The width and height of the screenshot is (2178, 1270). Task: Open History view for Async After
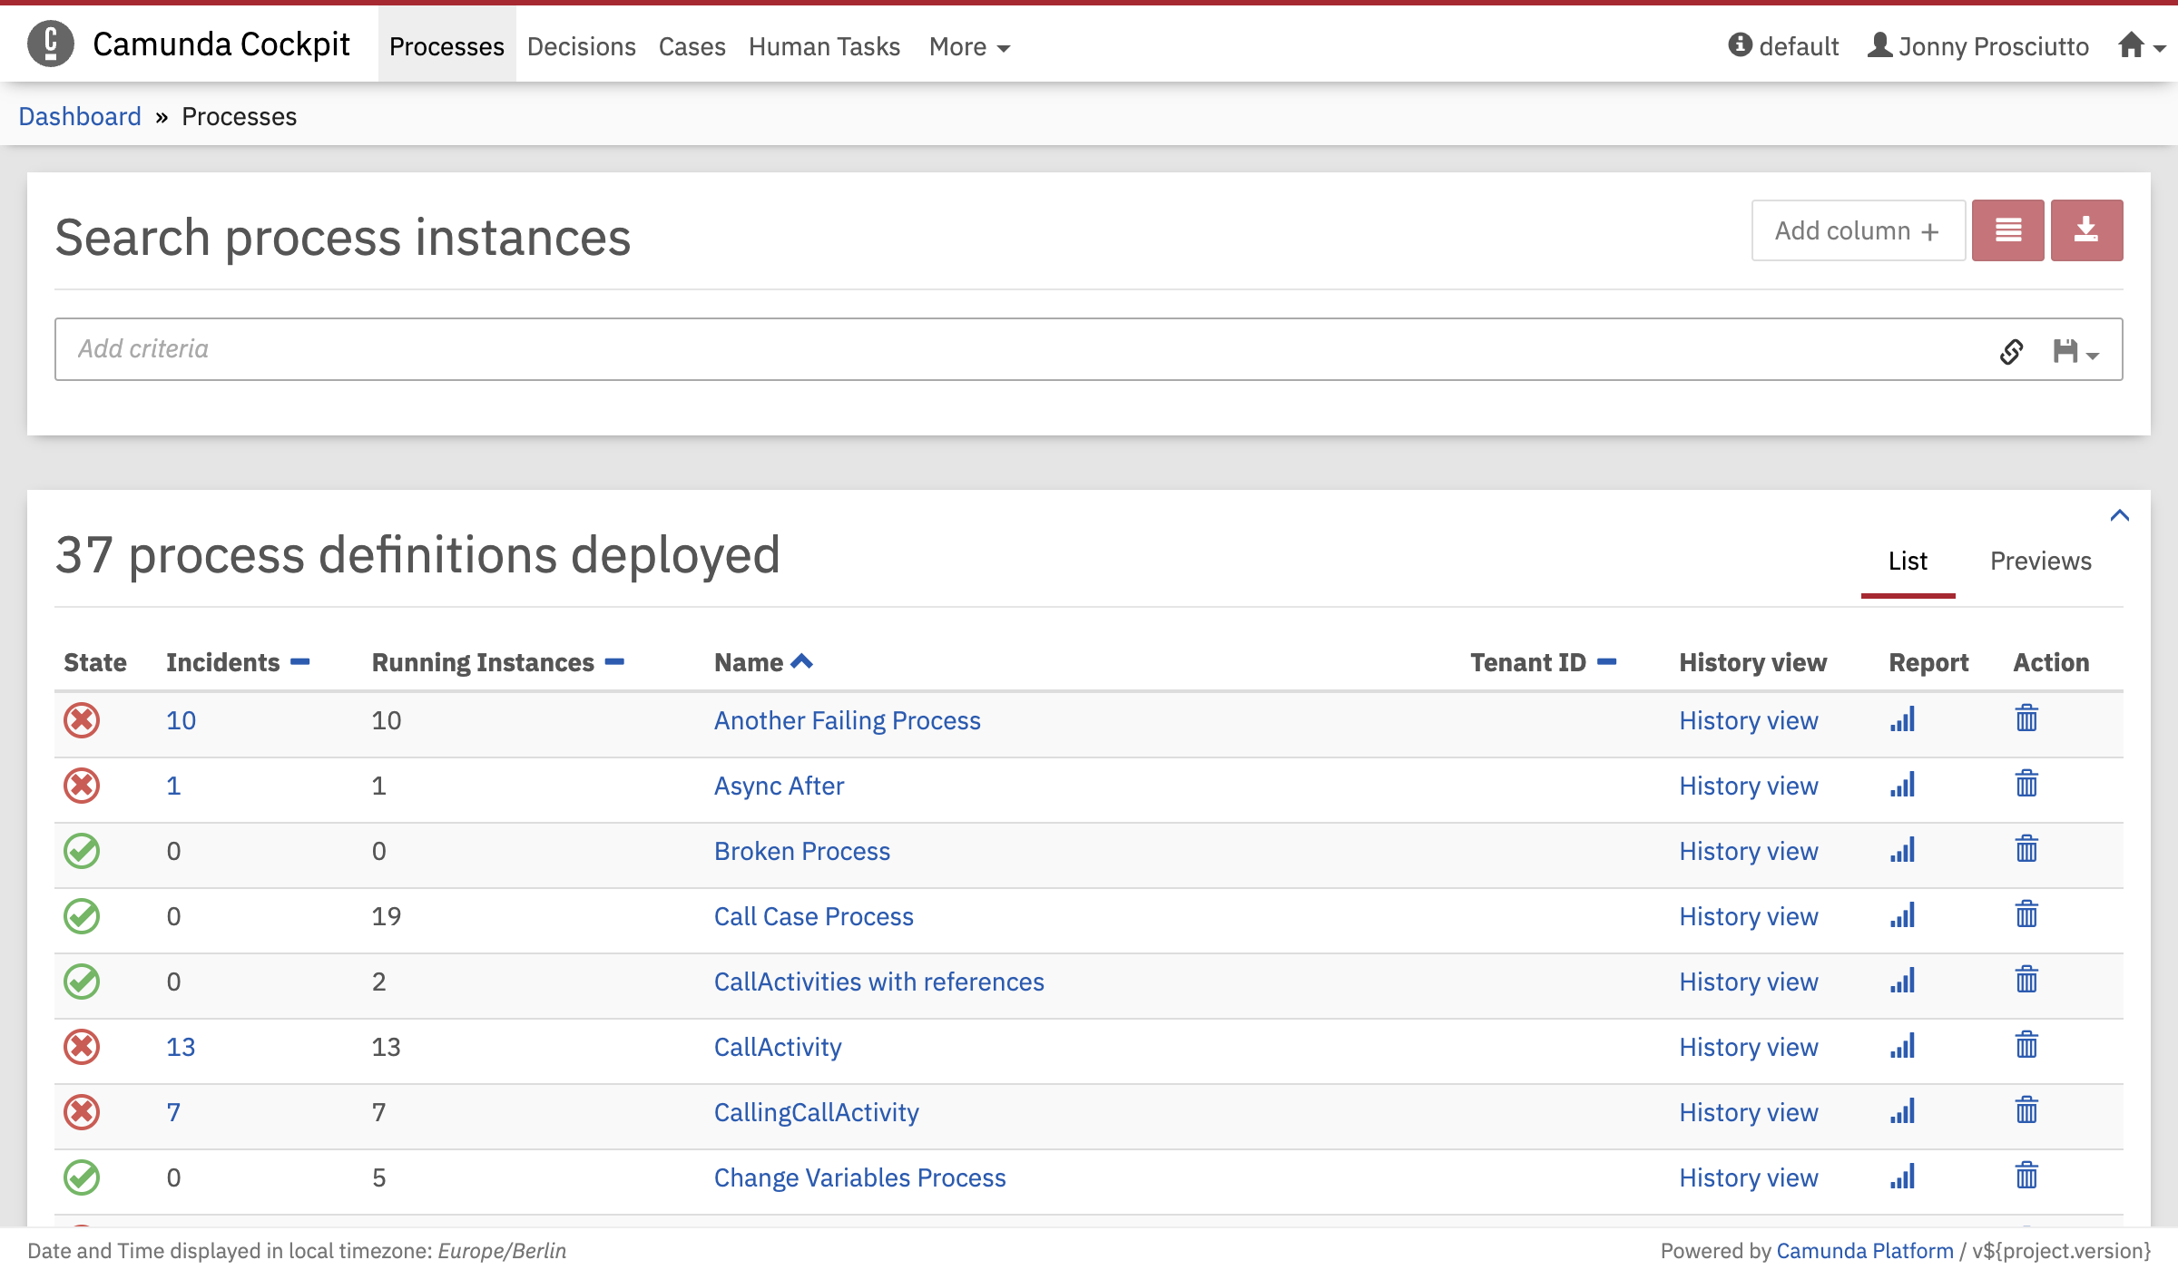click(1748, 786)
